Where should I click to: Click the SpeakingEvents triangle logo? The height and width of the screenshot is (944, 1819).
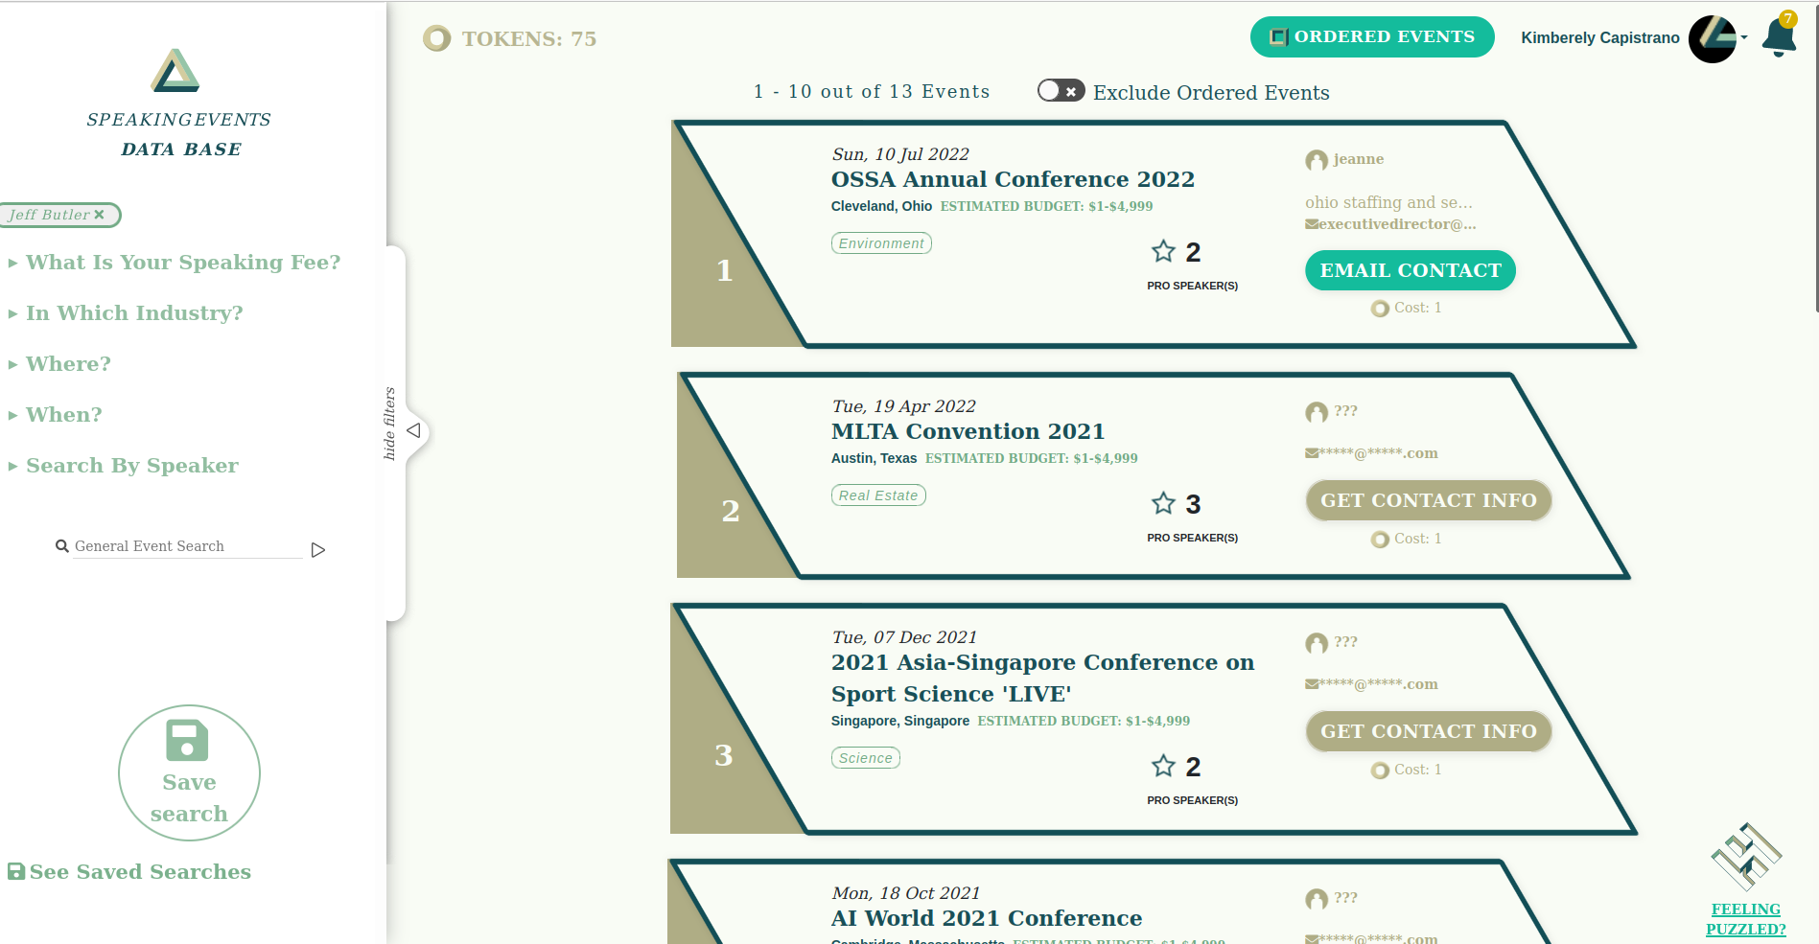point(175,70)
